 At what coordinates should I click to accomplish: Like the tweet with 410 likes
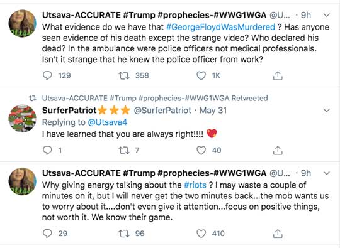click(201, 234)
